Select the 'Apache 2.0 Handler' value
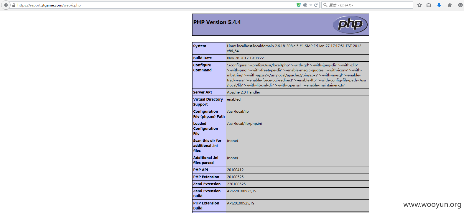 pos(243,92)
